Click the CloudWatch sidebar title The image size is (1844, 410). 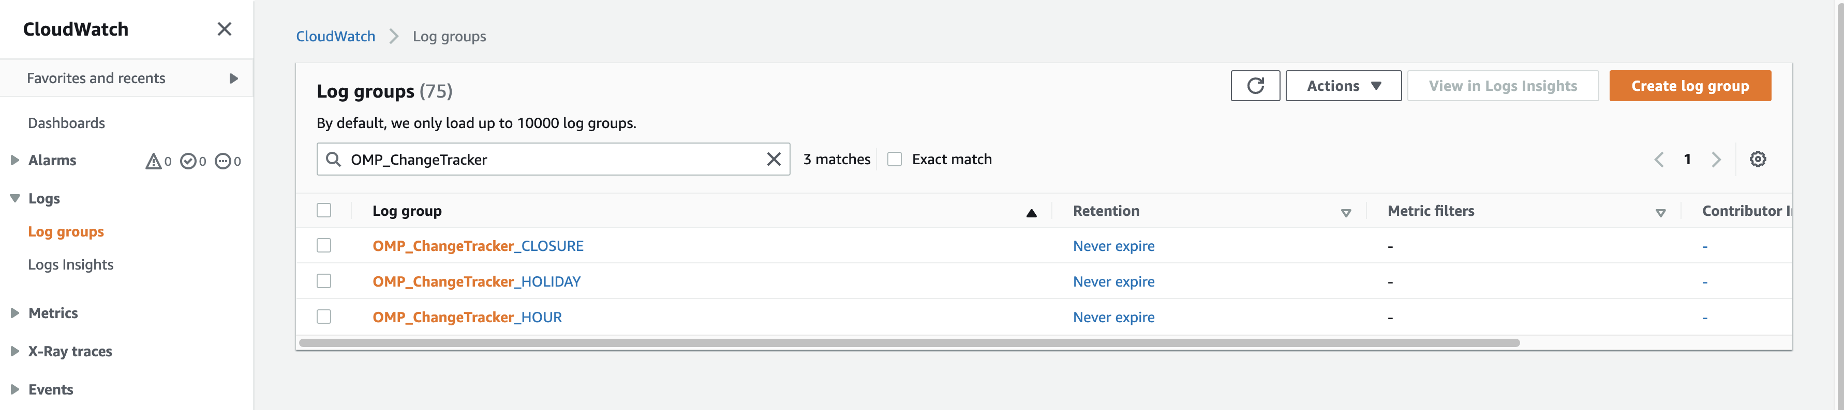pyautogui.click(x=76, y=29)
